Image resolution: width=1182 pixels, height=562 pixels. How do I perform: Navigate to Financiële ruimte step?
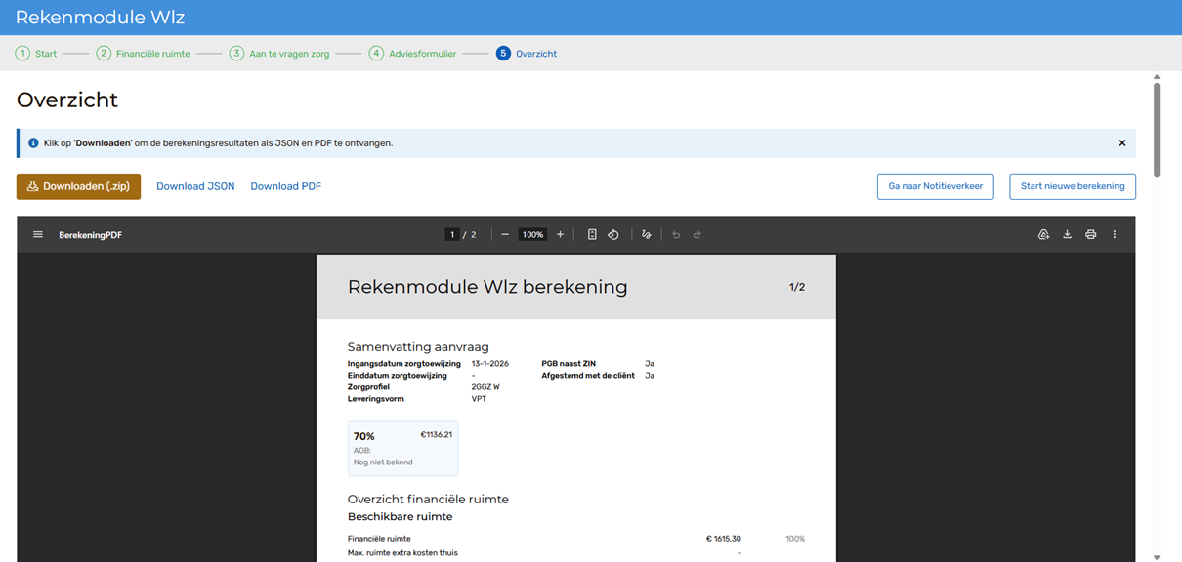pos(143,54)
